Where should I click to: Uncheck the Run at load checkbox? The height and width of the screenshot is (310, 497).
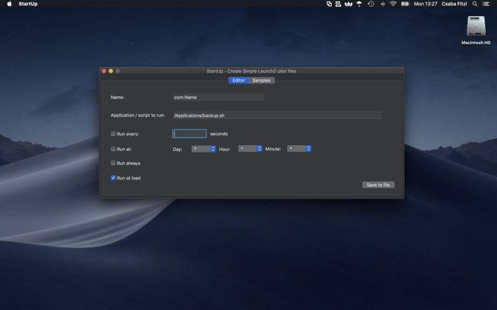(x=113, y=178)
